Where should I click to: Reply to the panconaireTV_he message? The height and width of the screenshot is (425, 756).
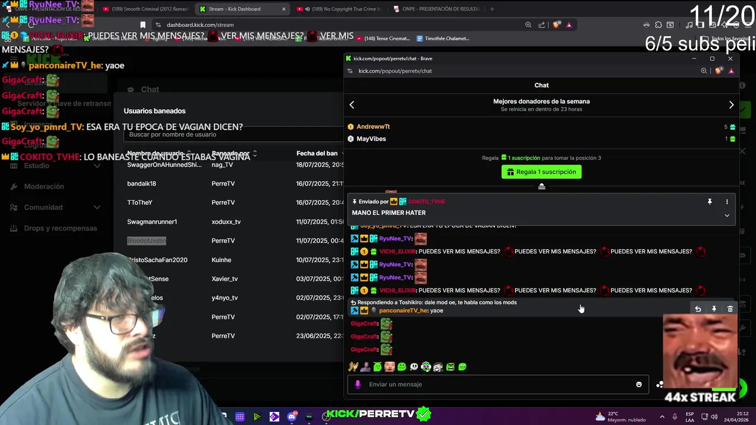pos(698,309)
